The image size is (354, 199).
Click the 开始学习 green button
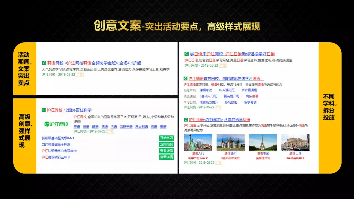[166, 138]
